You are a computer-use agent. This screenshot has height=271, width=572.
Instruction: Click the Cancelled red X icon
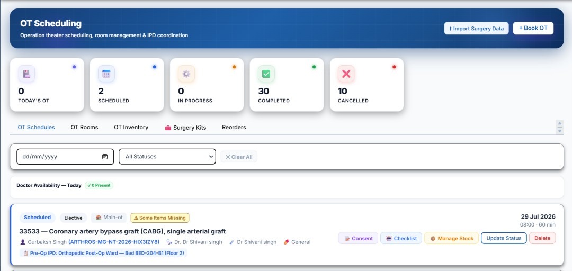(346, 74)
